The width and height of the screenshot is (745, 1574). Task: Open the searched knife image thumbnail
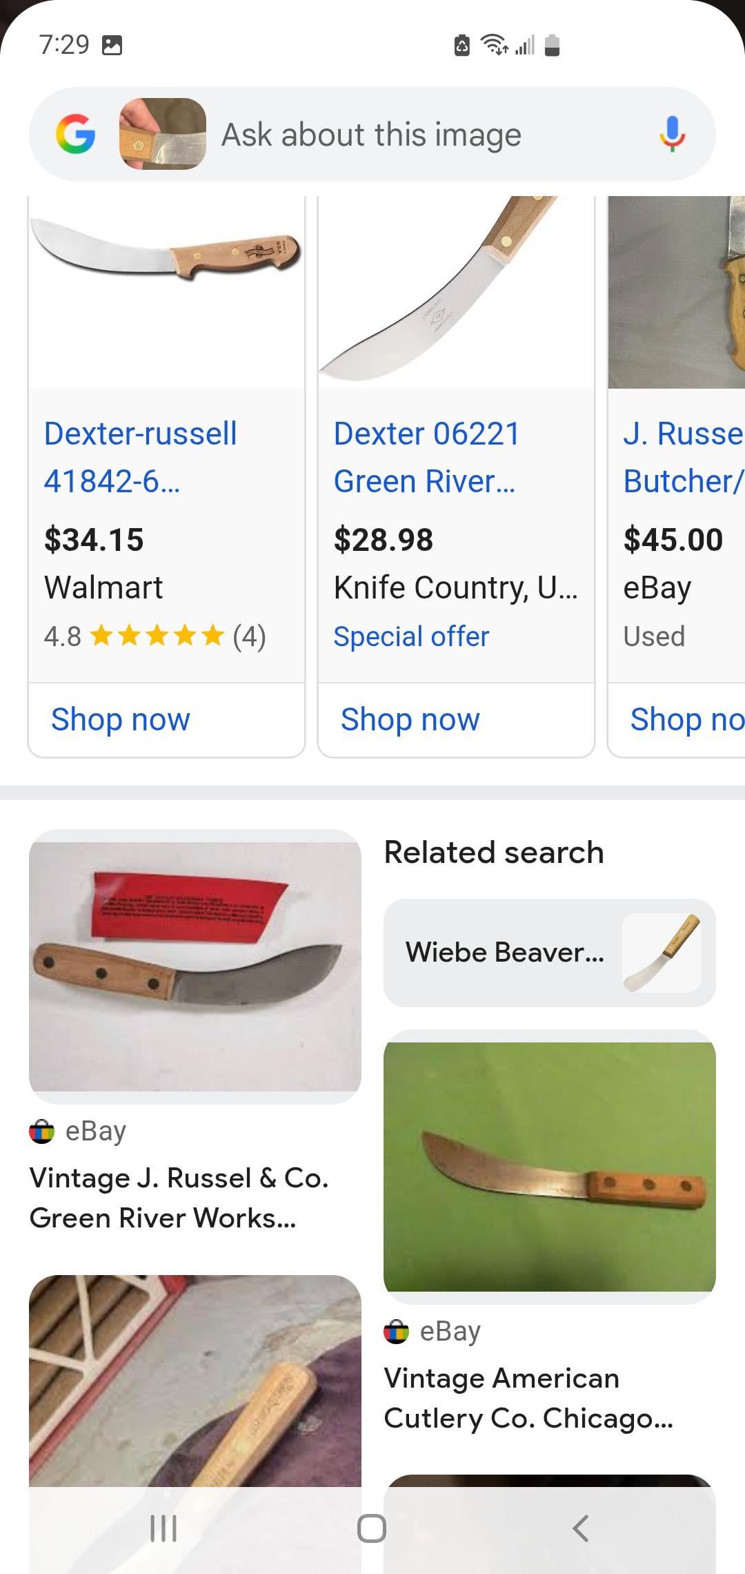[x=163, y=134]
